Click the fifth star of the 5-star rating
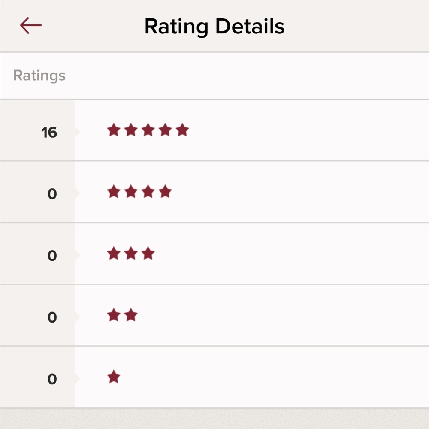This screenshot has width=429, height=429. point(182,130)
